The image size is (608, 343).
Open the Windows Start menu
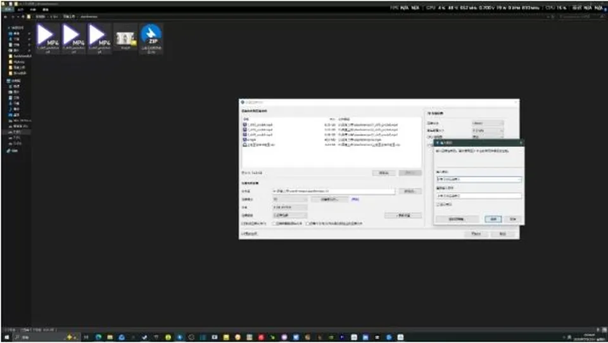[x=6, y=337]
